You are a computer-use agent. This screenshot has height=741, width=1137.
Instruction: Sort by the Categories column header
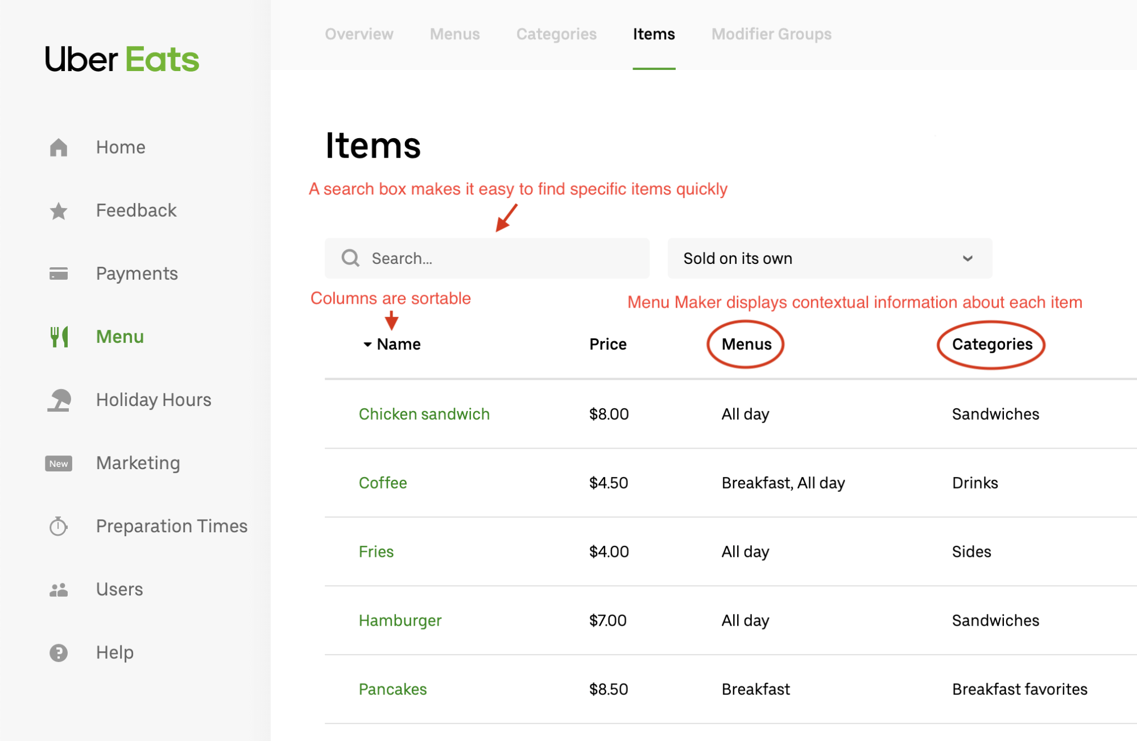(x=992, y=344)
